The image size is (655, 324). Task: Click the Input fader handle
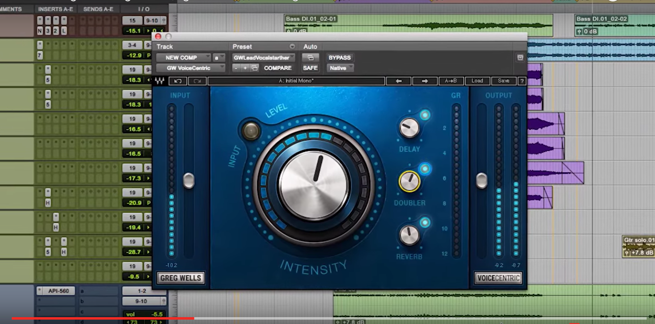(x=189, y=181)
